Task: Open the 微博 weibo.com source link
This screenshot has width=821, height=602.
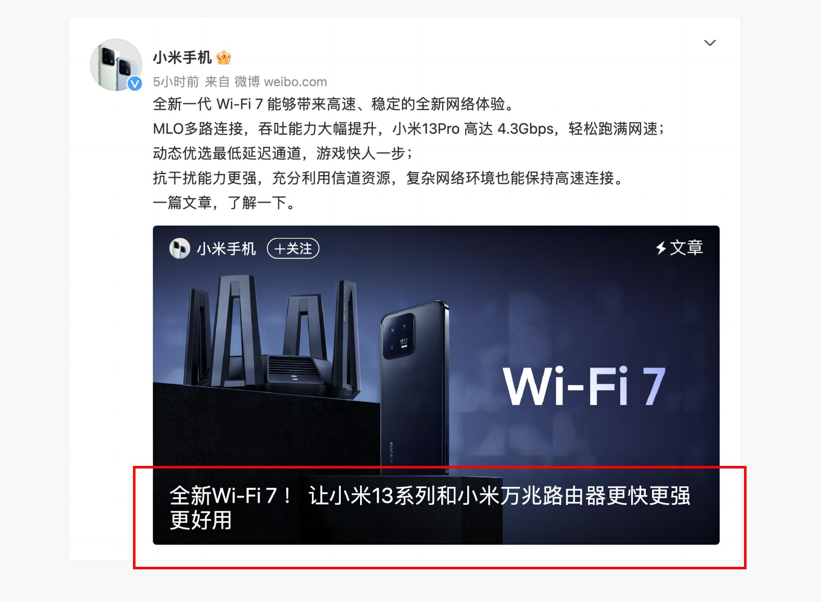Action: (280, 82)
